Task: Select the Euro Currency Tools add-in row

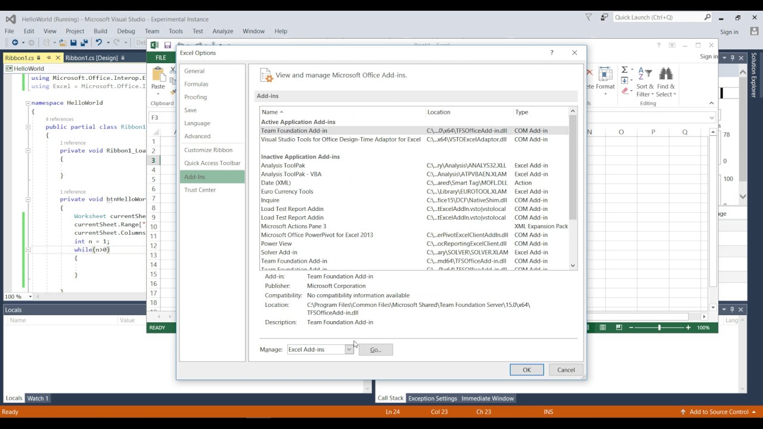Action: pyautogui.click(x=414, y=191)
